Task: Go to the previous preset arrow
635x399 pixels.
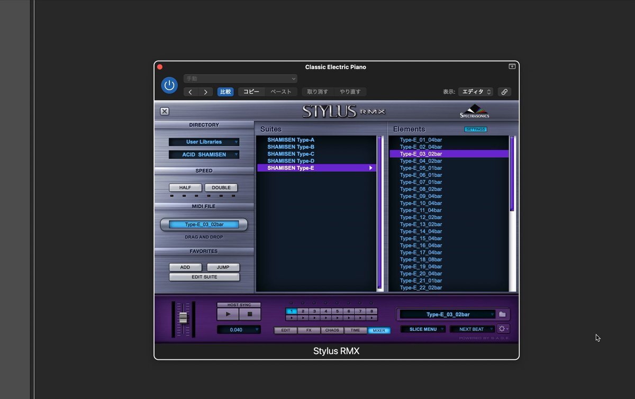Action: click(x=191, y=92)
